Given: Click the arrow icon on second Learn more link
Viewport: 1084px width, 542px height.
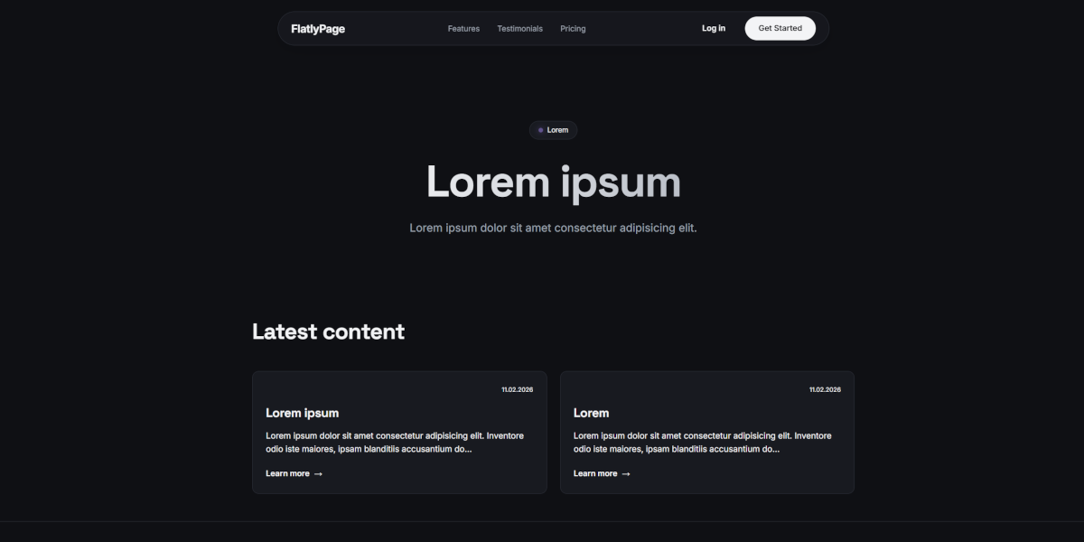Looking at the screenshot, I should (x=625, y=473).
